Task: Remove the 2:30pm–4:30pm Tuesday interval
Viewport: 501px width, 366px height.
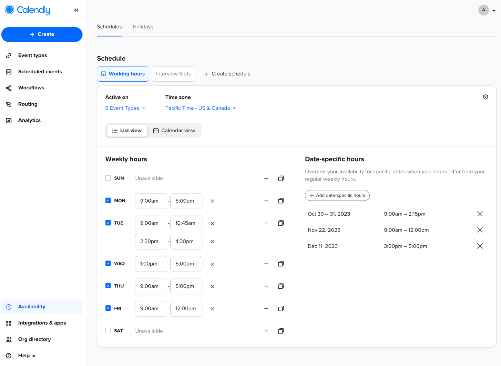Action: click(x=212, y=242)
